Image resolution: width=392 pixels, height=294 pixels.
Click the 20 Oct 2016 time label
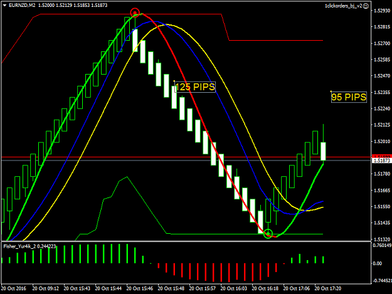[x=14, y=288]
